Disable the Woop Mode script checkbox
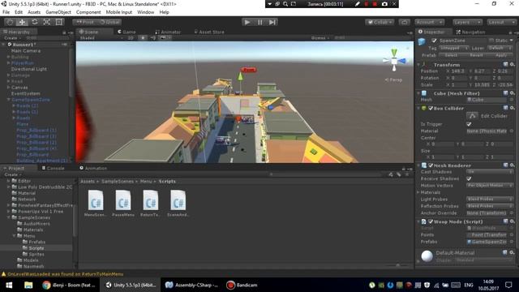The image size is (519, 292). pos(431,221)
